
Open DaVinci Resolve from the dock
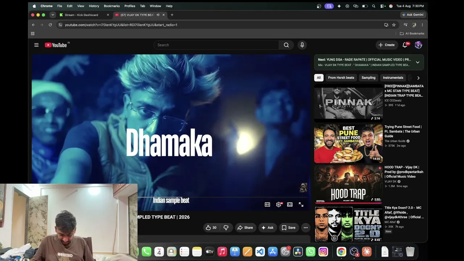pyautogui.click(x=298, y=251)
